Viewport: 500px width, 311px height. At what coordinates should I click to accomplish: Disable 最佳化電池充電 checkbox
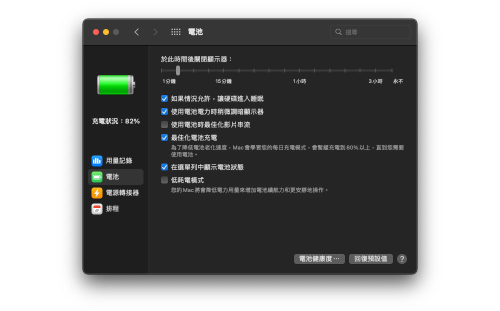[164, 137]
